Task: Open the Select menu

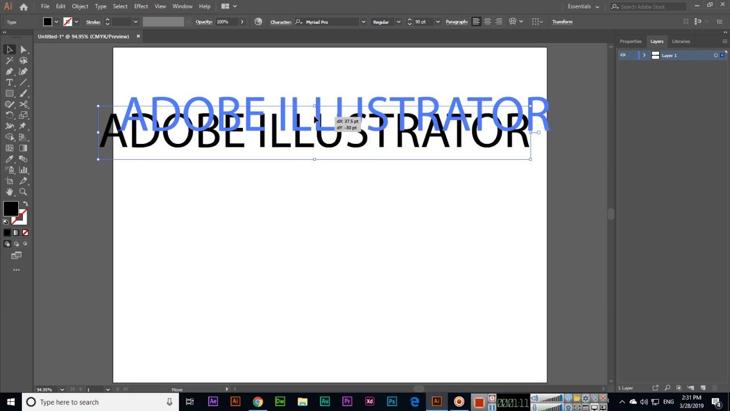Action: click(x=120, y=6)
